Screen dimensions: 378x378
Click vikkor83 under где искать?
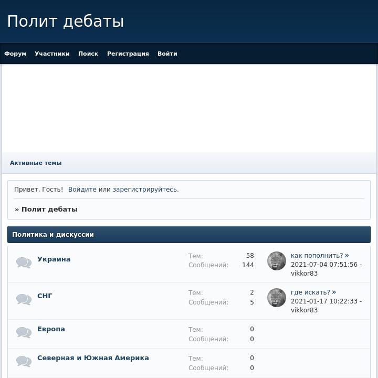coord(304,310)
